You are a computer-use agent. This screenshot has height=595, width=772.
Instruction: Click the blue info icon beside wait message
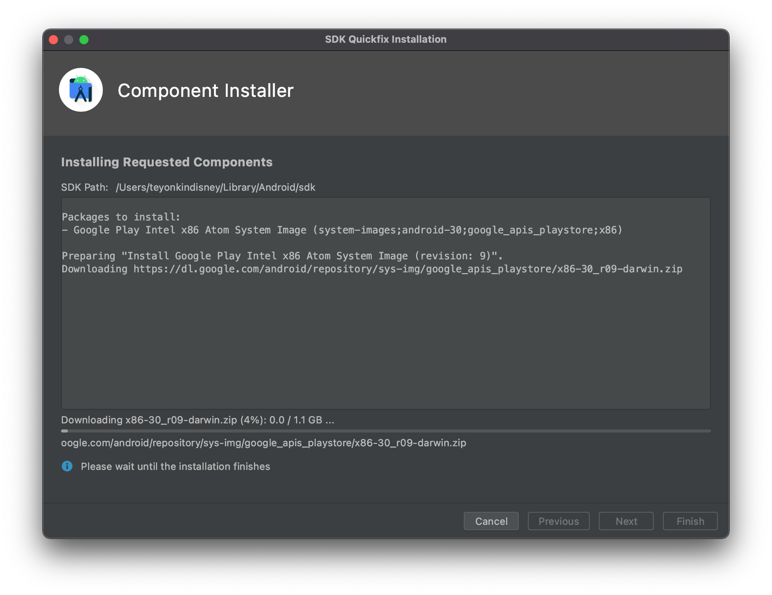[67, 466]
